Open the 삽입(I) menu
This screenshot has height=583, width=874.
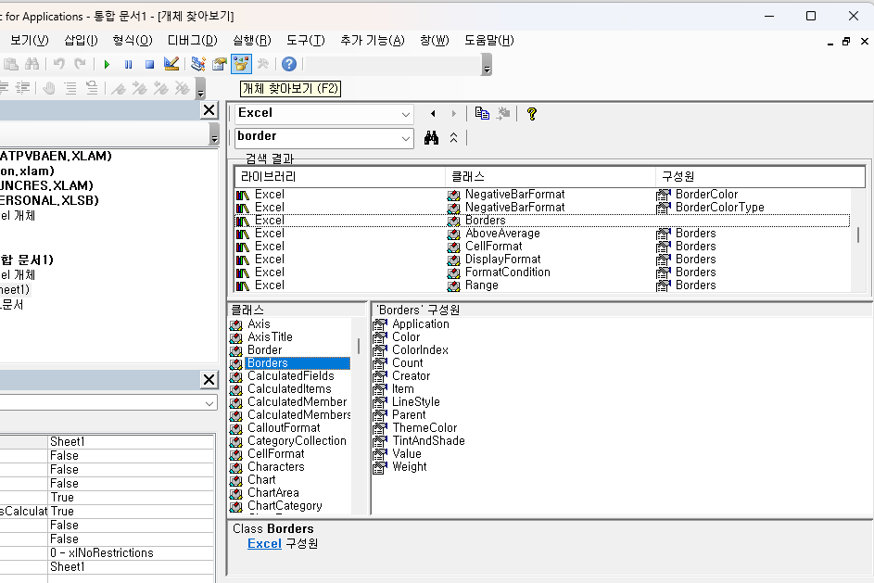(81, 40)
